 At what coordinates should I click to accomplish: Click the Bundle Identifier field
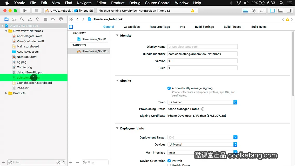pos(203,54)
